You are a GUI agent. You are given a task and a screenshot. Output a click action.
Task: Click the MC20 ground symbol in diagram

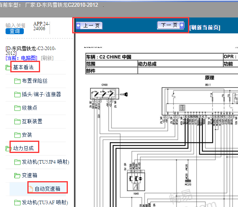point(188,181)
